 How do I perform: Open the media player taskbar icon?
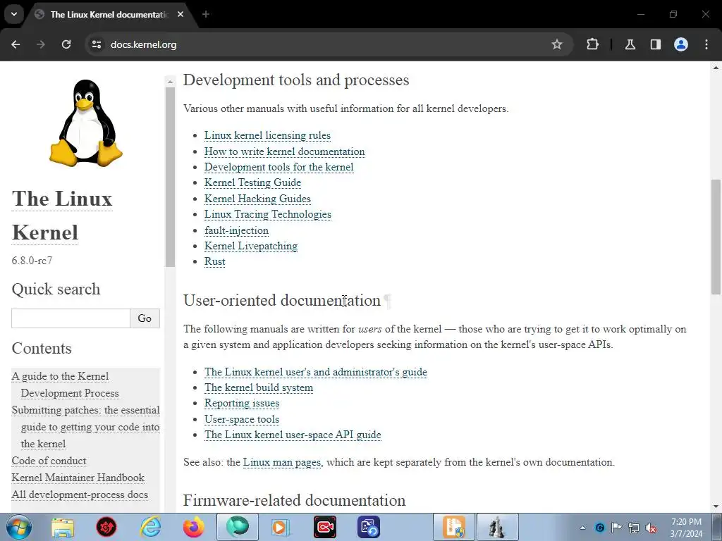coord(281,527)
